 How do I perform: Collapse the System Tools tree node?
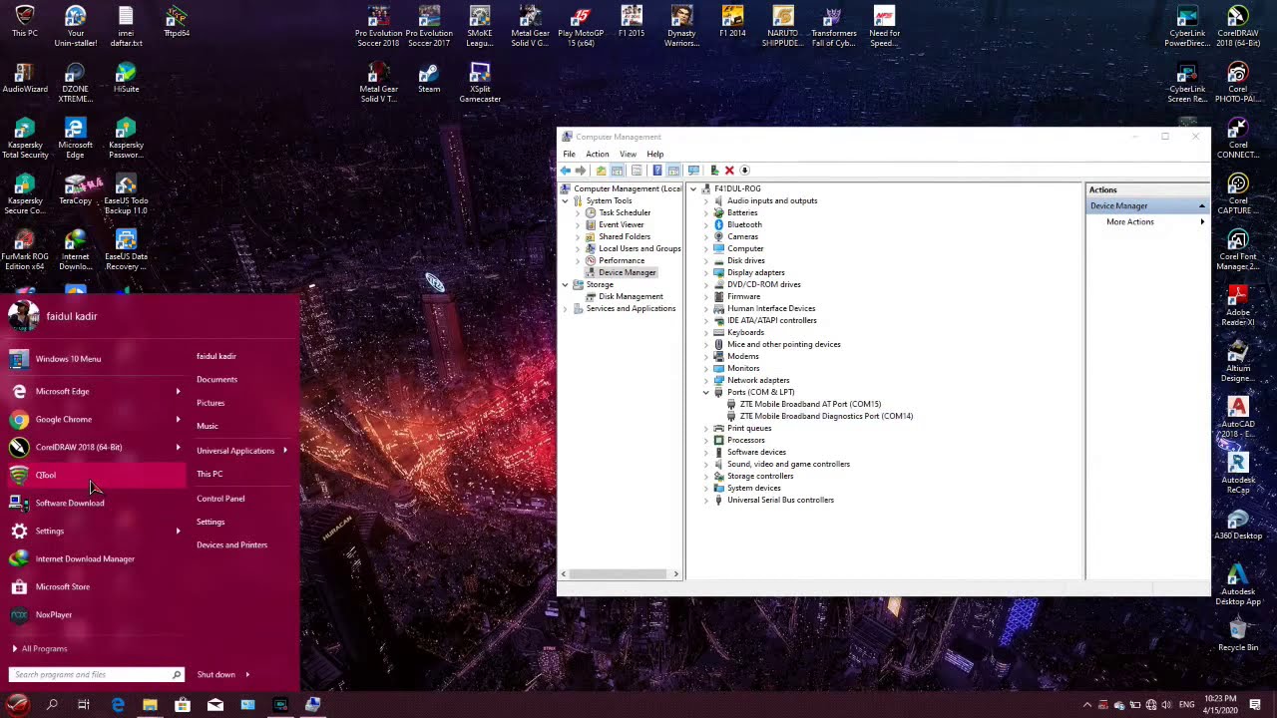[x=565, y=200]
